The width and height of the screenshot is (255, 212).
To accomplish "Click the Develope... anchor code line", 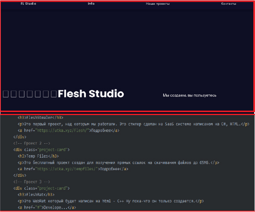I will pyautogui.click(x=47, y=208).
